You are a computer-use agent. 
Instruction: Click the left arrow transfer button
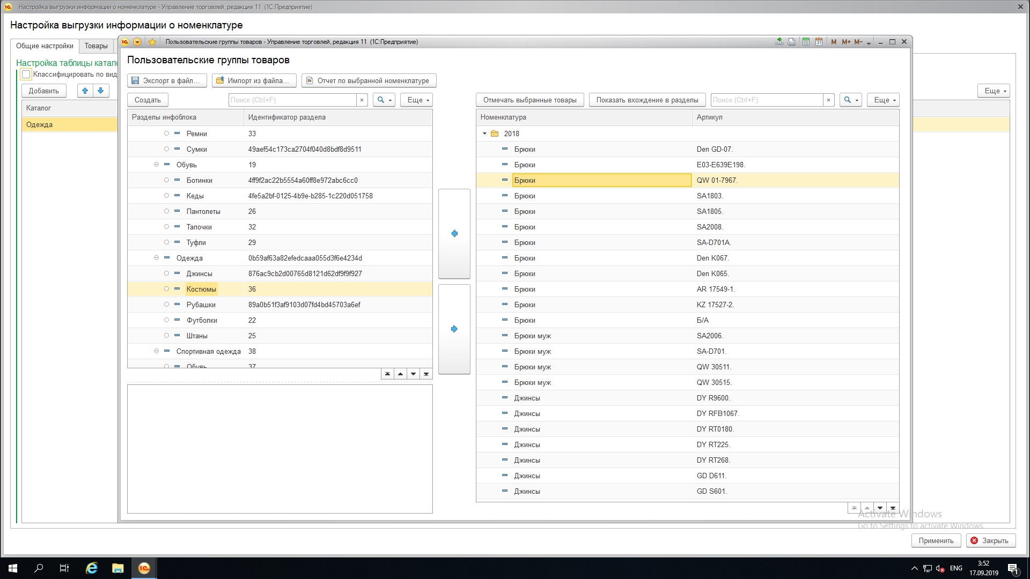[x=454, y=234]
